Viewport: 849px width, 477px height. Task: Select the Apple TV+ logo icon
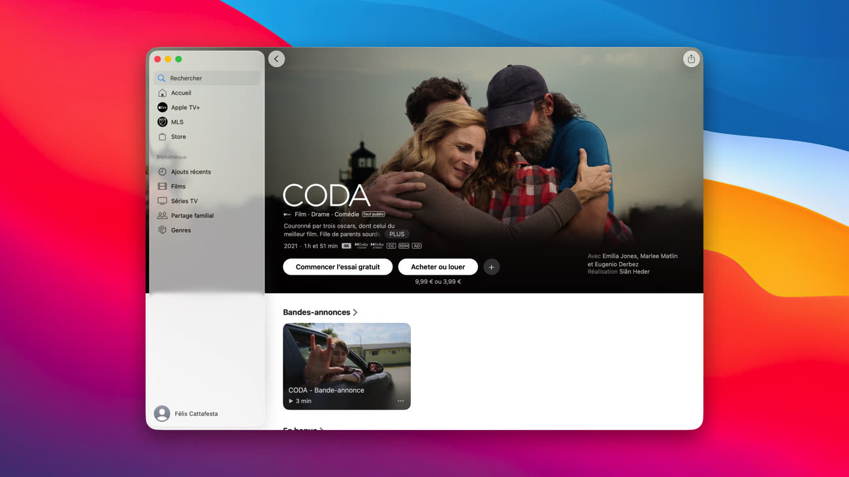click(x=163, y=108)
